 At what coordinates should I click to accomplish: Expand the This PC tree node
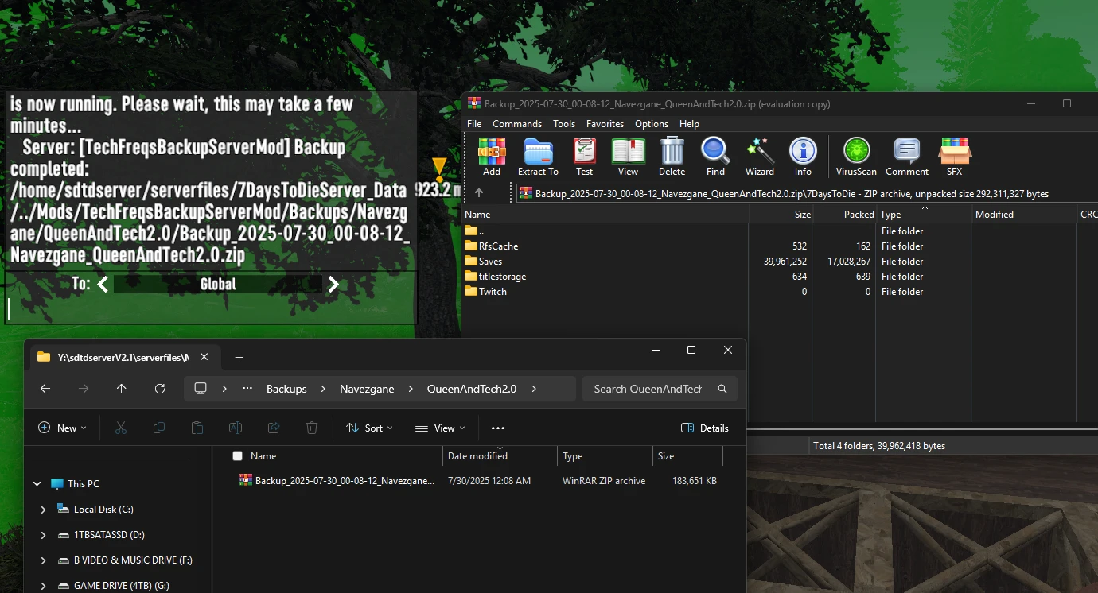pyautogui.click(x=37, y=484)
